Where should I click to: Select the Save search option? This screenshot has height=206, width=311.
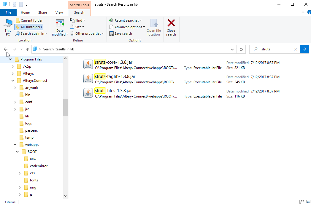pyautogui.click(x=120, y=33)
